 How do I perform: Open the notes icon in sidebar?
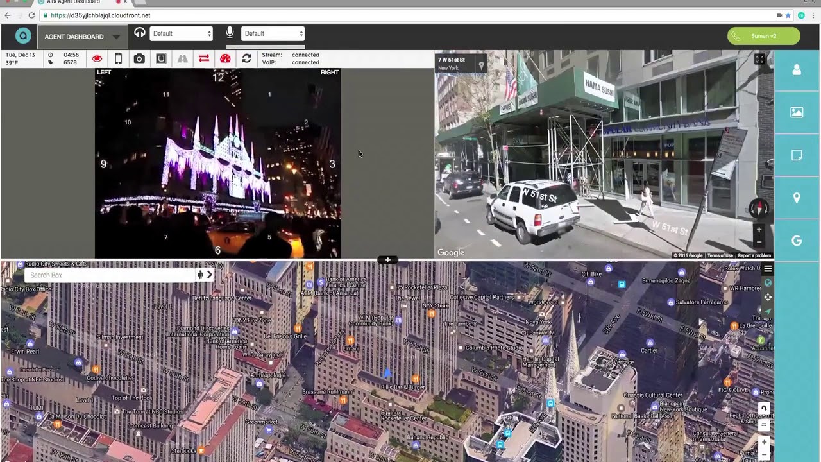pyautogui.click(x=797, y=155)
